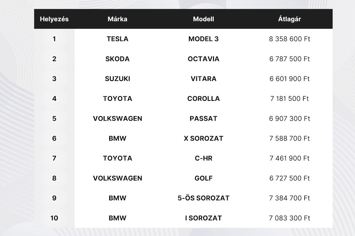The image size is (355, 236).
Task: Select the COROLLA model cell
Action: pyautogui.click(x=203, y=99)
